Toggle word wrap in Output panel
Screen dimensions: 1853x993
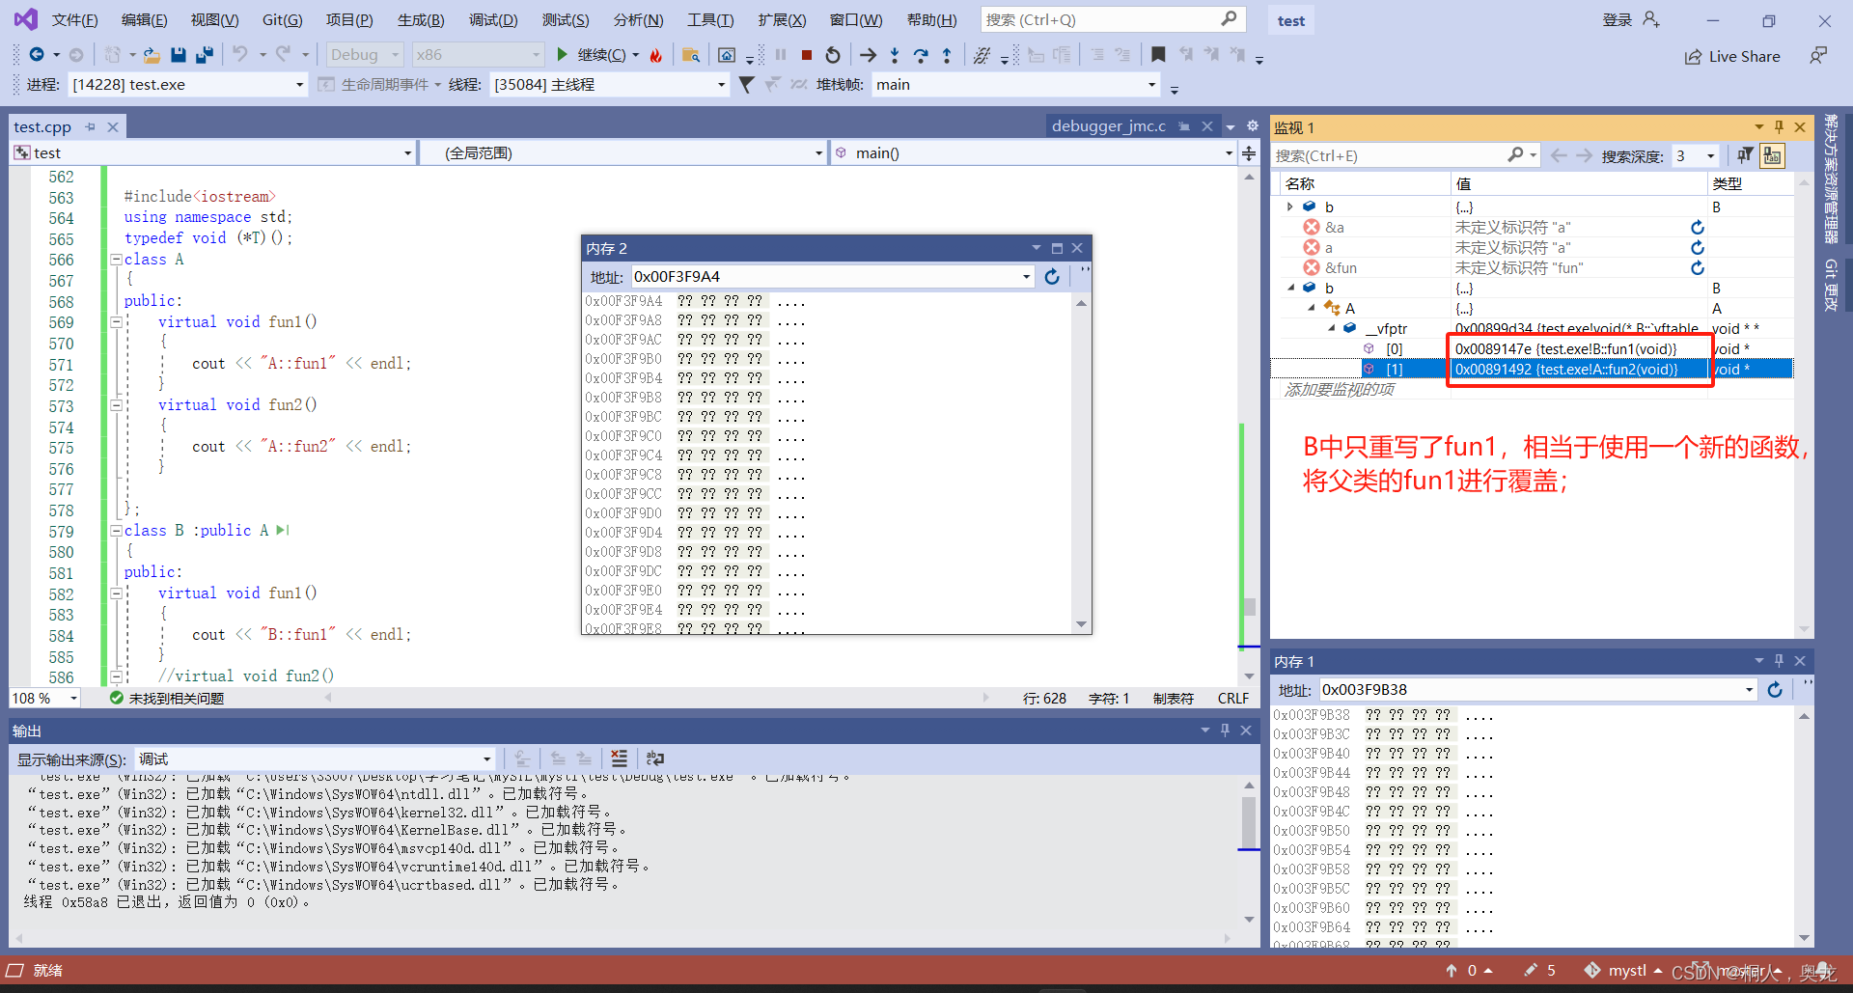coord(655,759)
